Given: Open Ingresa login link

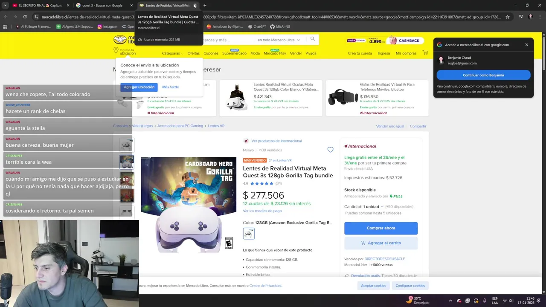Looking at the screenshot, I should point(383,53).
